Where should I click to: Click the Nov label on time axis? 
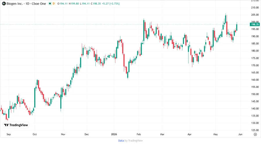63,134
